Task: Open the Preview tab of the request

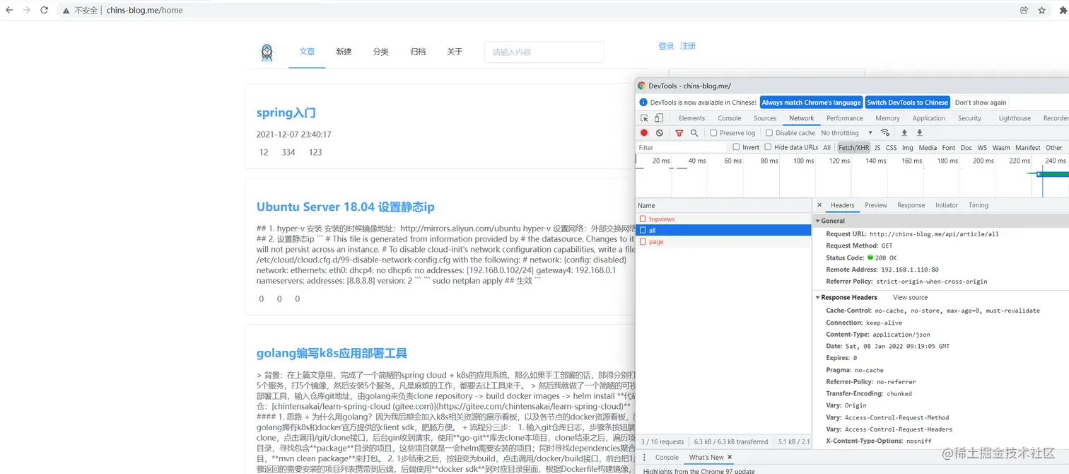Action: click(x=876, y=205)
